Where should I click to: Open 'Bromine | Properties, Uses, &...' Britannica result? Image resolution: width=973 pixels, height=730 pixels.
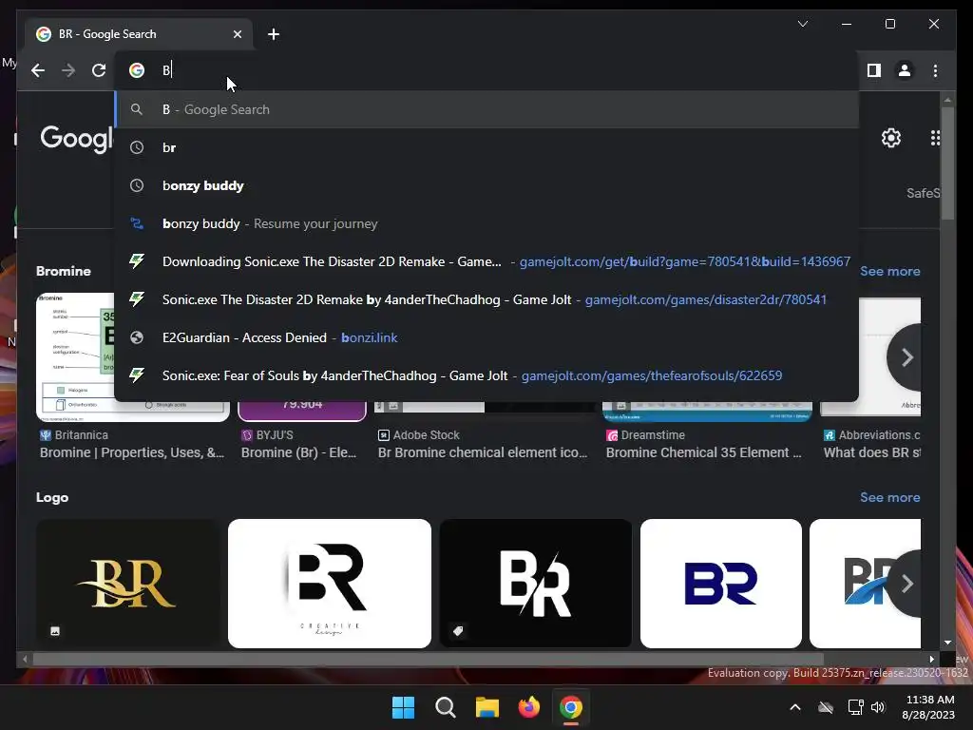(131, 452)
